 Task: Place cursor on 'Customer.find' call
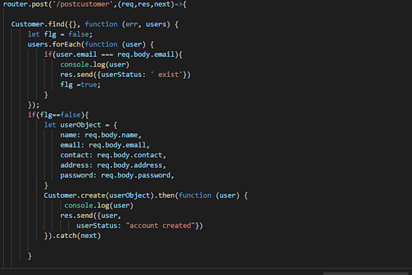pyautogui.click(x=38, y=24)
